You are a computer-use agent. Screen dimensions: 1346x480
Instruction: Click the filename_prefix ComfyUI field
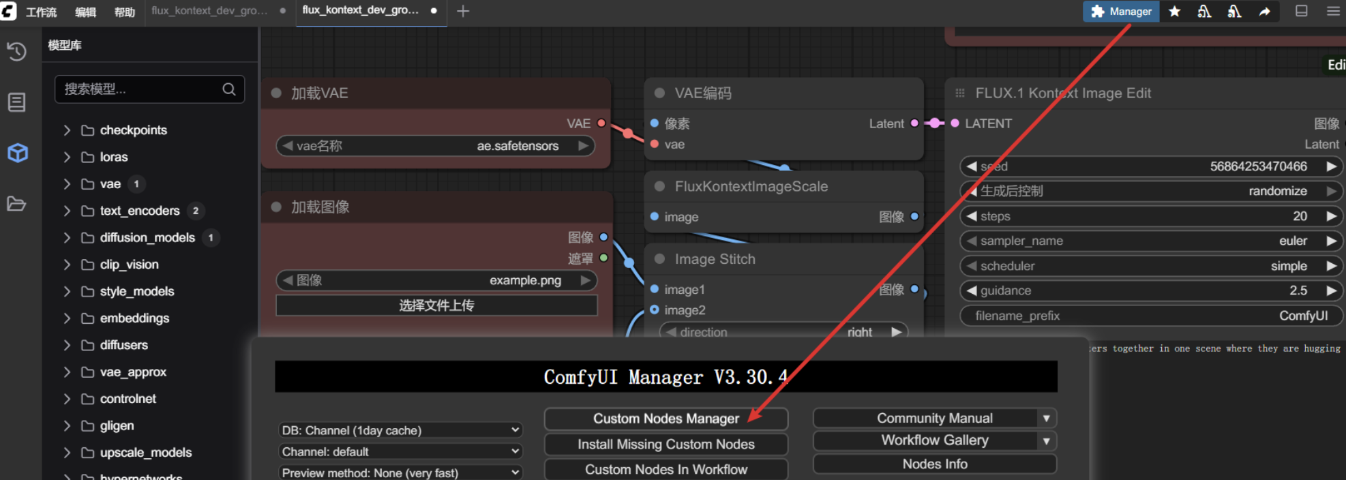[x=1151, y=316]
